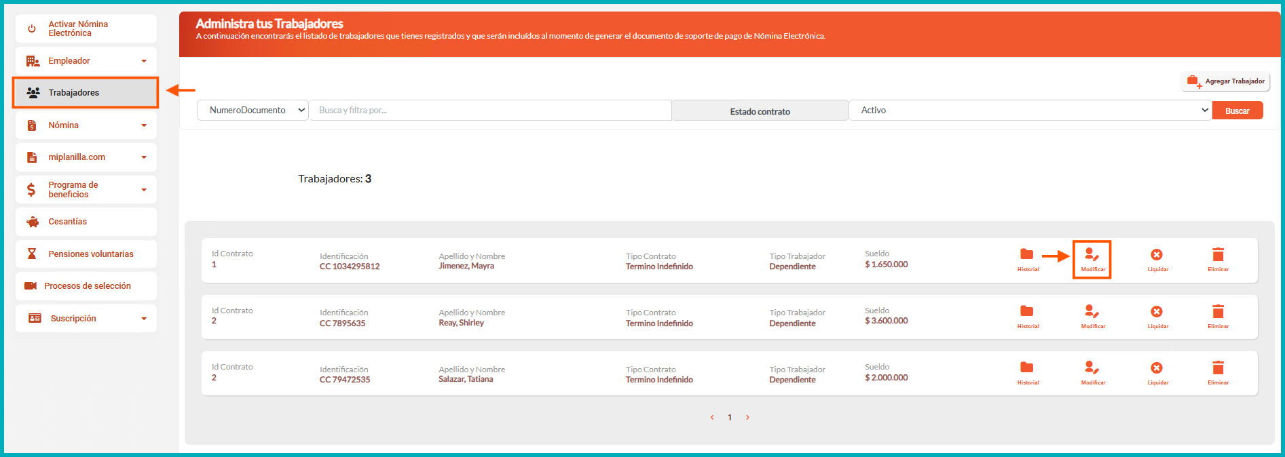This screenshot has height=457, width=1285.
Task: Select Trabajadores in the sidebar
Action: [86, 93]
